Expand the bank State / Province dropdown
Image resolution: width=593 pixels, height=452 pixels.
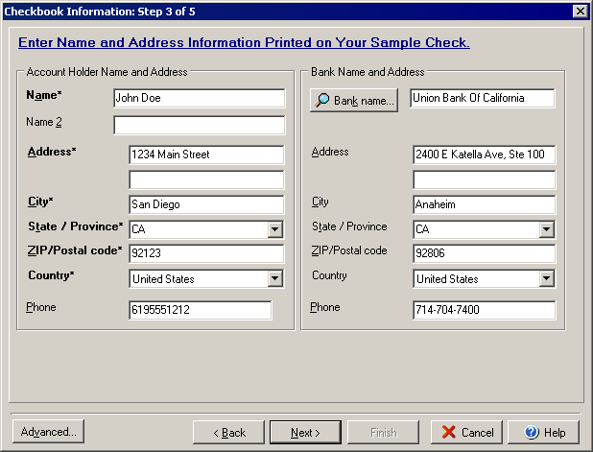(x=546, y=229)
